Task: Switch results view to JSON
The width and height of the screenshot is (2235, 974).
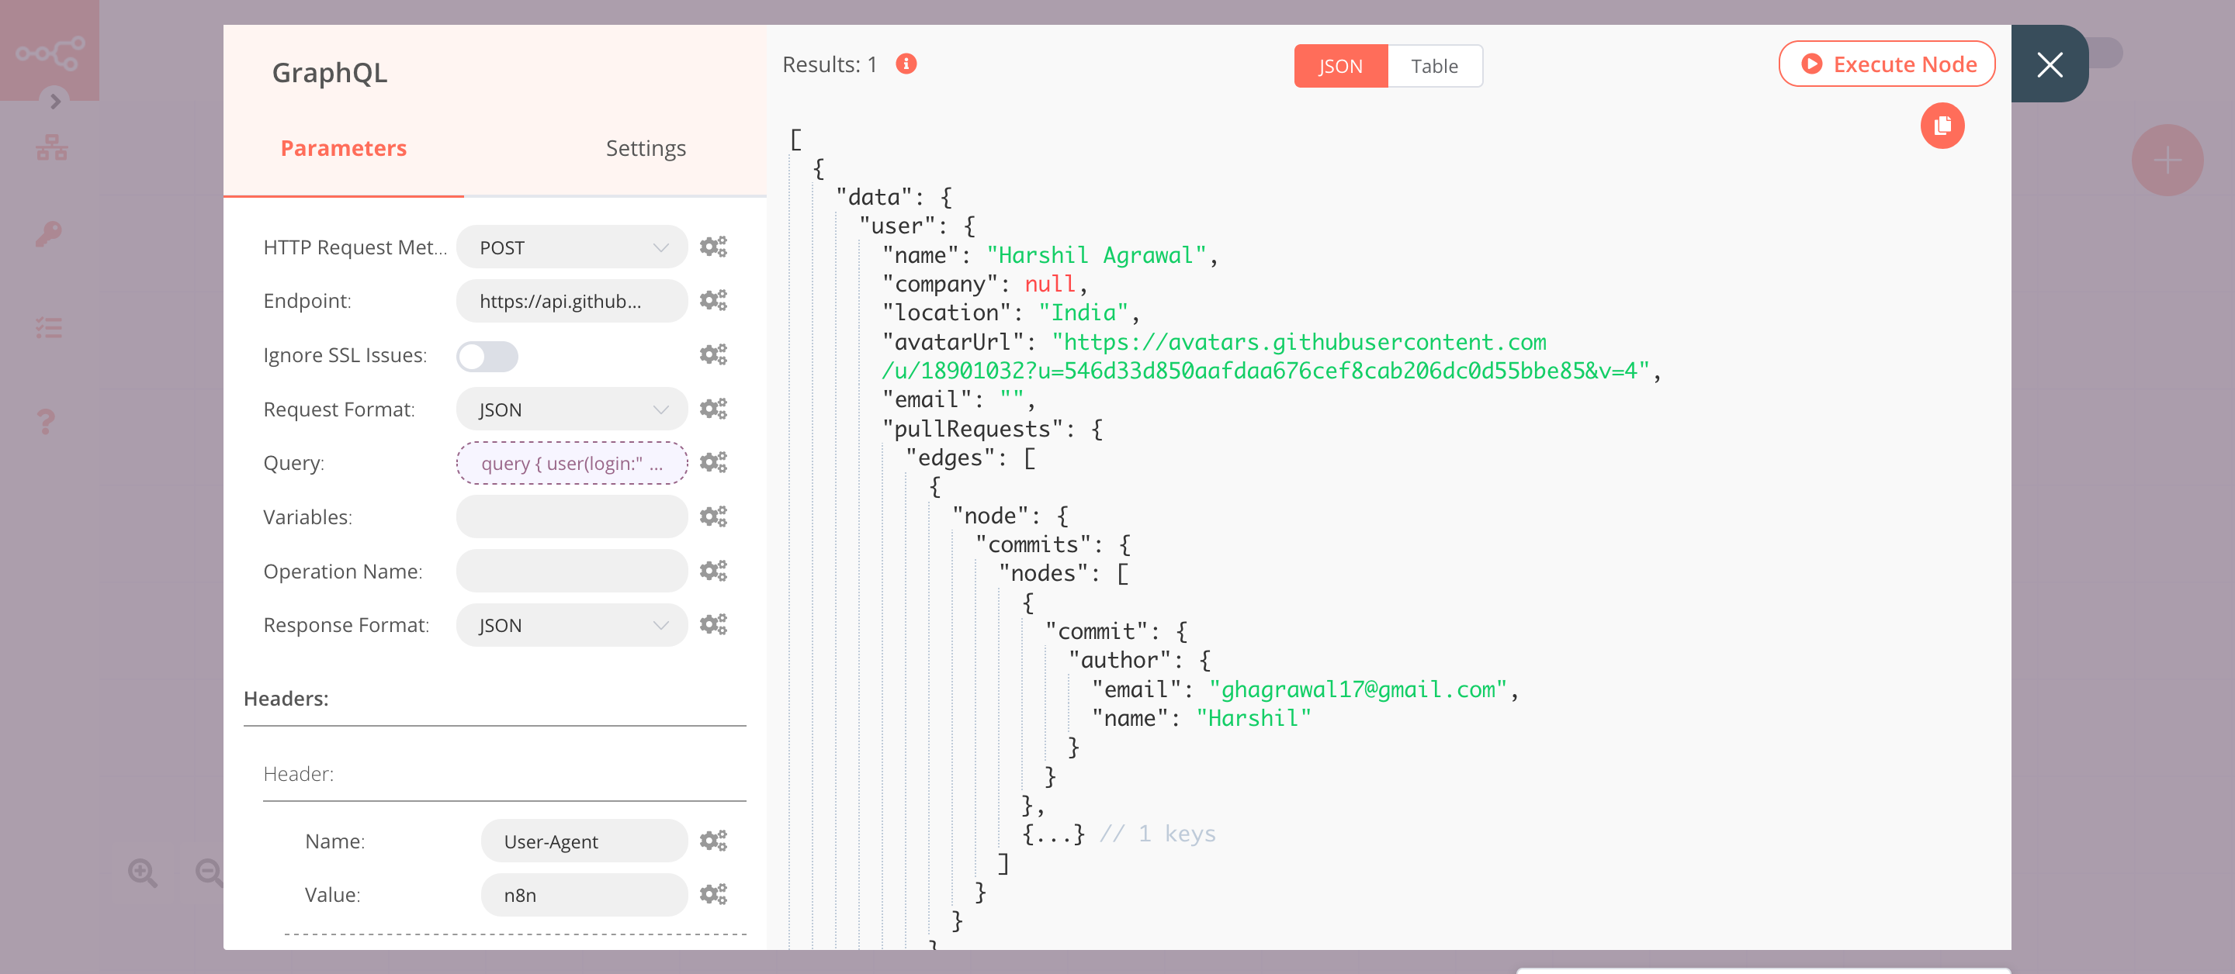Action: [x=1339, y=66]
